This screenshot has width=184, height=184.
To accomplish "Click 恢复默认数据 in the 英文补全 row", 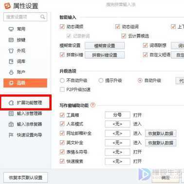I will pyautogui.click(x=161, y=143).
